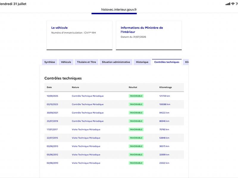Click the Date column header
The width and height of the screenshot is (238, 178).
(x=49, y=87)
